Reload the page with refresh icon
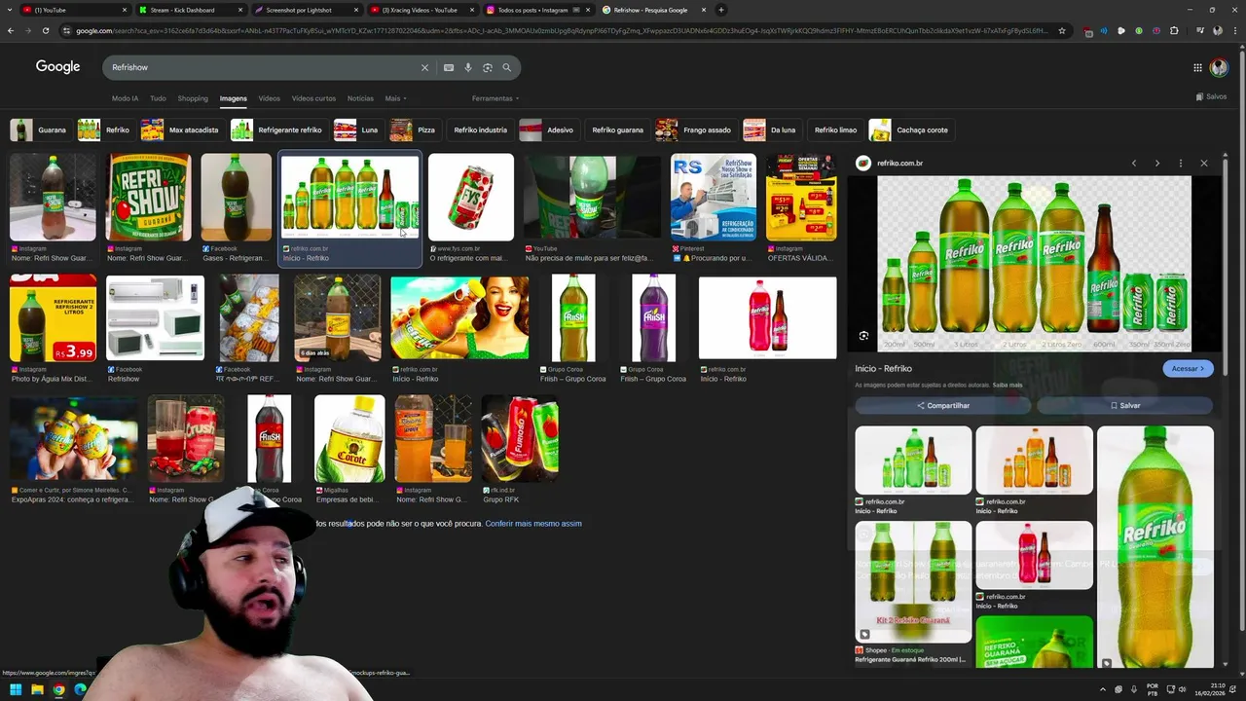The image size is (1246, 701). click(46, 30)
